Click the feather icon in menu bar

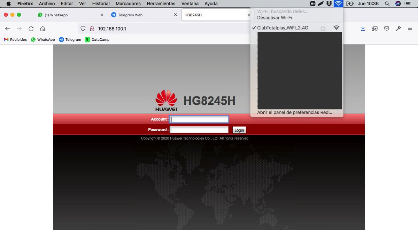[x=320, y=3]
